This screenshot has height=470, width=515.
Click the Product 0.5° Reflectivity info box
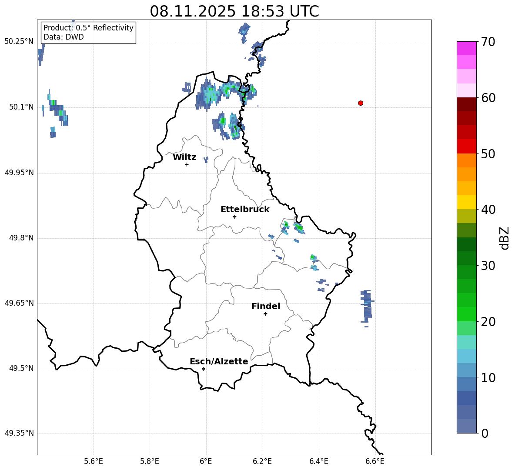coord(88,32)
